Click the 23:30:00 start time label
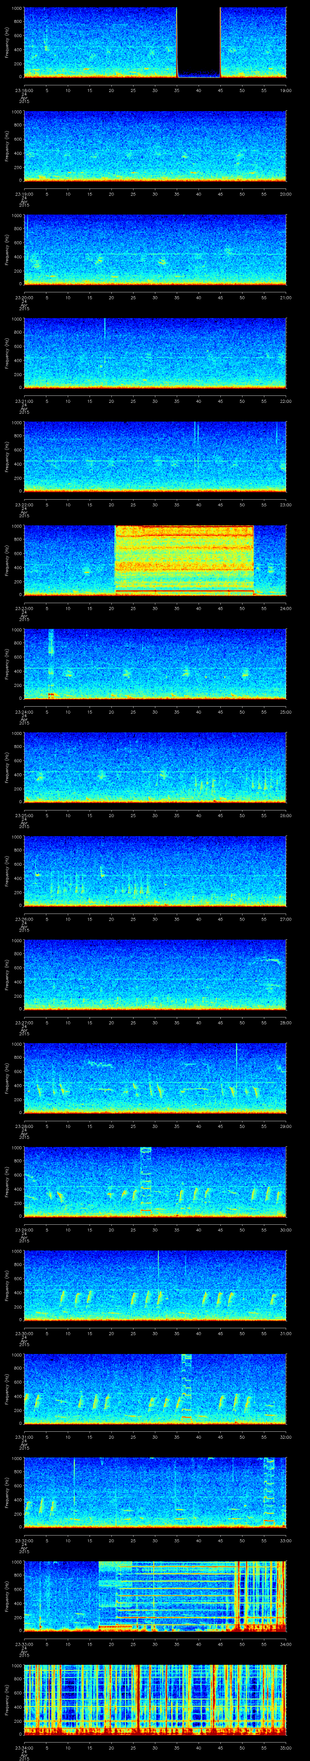This screenshot has width=310, height=1761. click(24, 1333)
